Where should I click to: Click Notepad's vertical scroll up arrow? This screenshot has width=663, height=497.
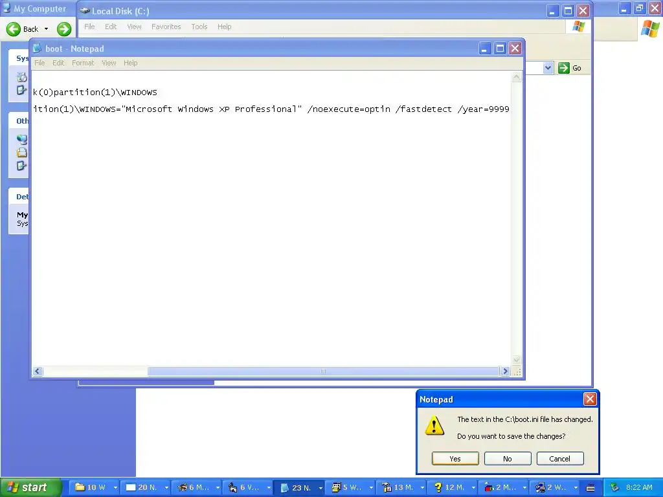516,77
